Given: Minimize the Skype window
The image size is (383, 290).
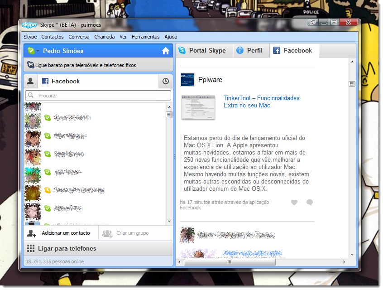Looking at the screenshot, I should pyautogui.click(x=324, y=23).
